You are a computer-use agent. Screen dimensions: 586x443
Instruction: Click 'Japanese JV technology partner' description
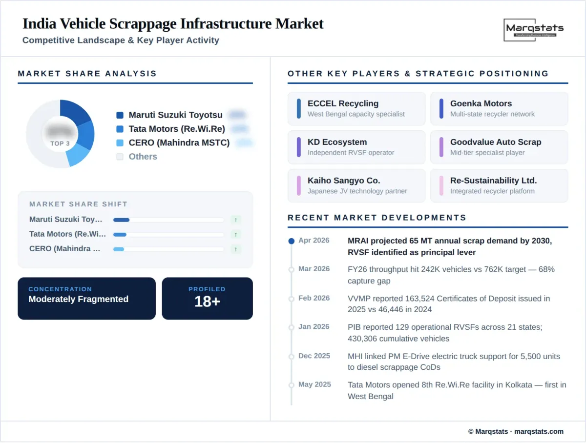pos(357,191)
